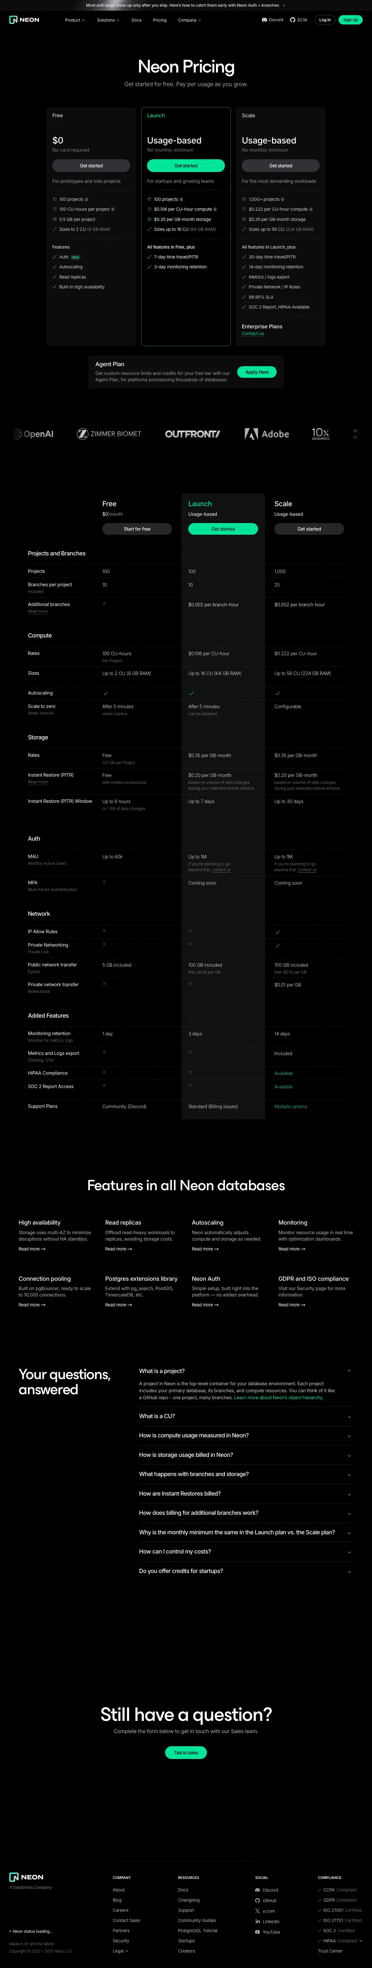The image size is (372, 1968).
Task: Click the Zimmer Biomet logo
Action: [109, 434]
